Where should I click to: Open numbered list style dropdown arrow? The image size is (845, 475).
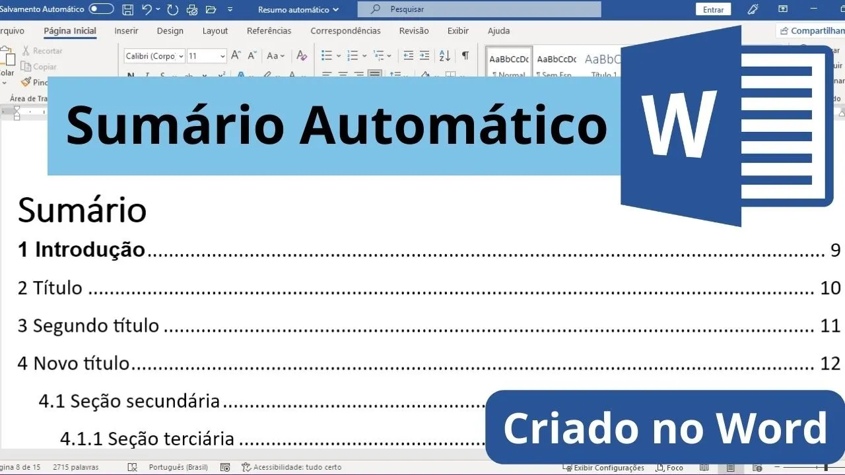coord(365,56)
